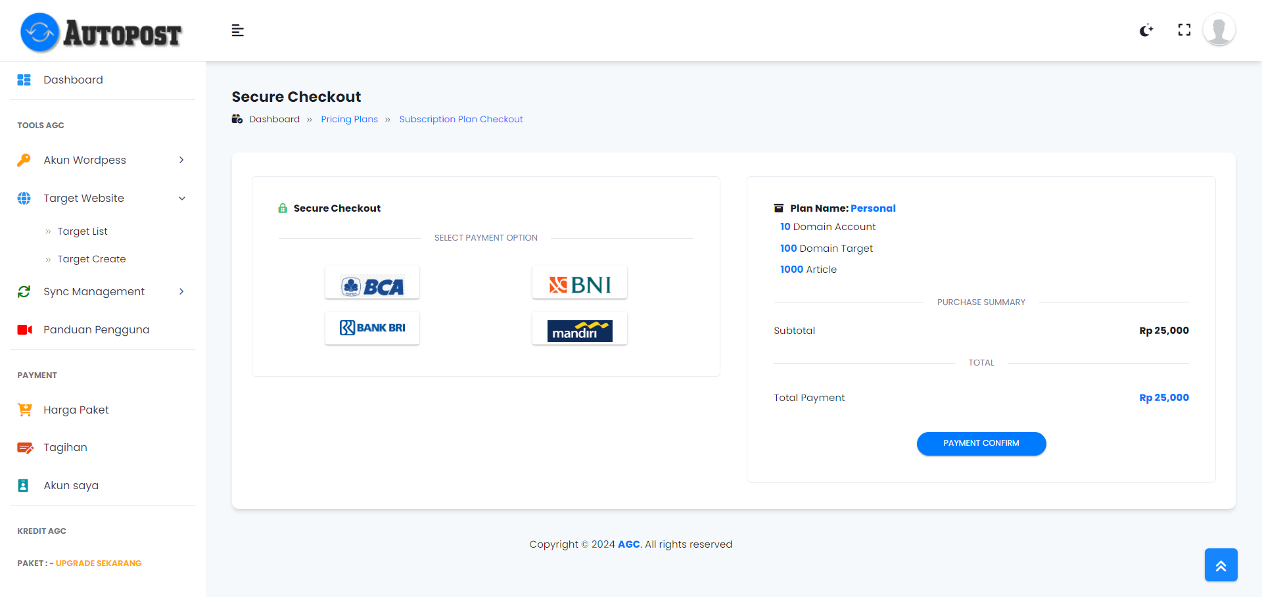This screenshot has height=597, width=1262.
Task: Click the Autopost logo
Action: tap(101, 32)
